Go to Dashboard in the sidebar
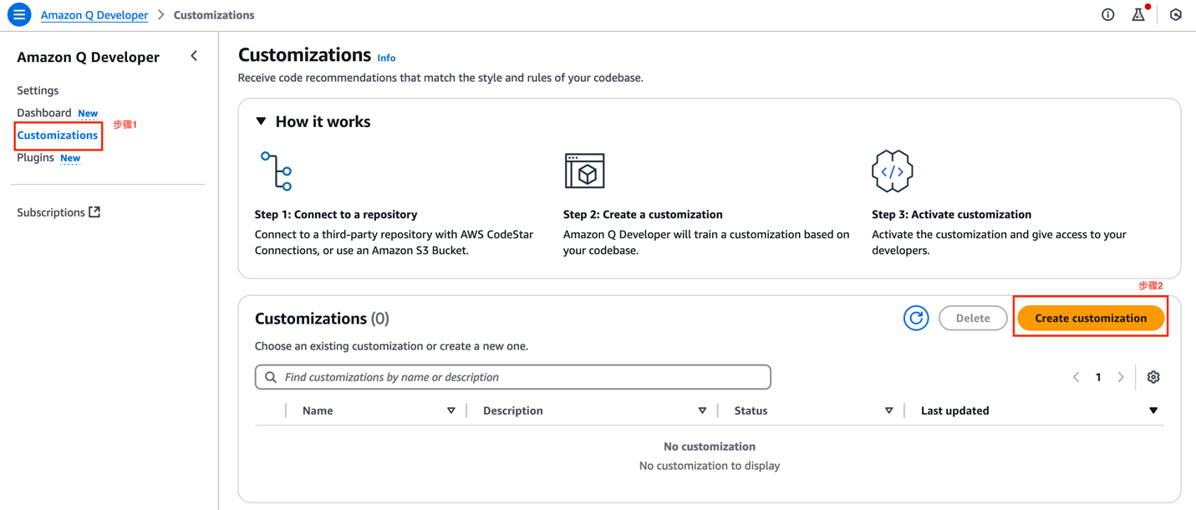The image size is (1196, 510). pyautogui.click(x=44, y=113)
